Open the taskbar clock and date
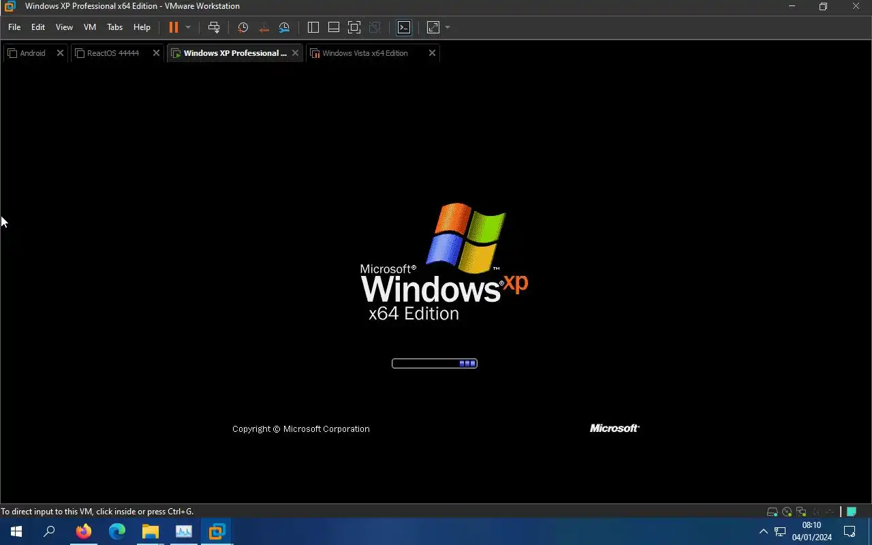This screenshot has height=545, width=872. 811,531
